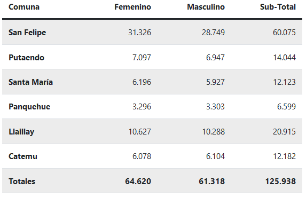Click the Totales row label
This screenshot has width=306, height=198.
tap(22, 181)
